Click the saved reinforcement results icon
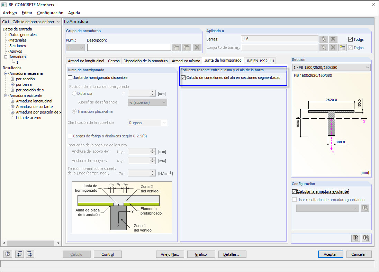Image resolution: width=379 pixels, height=272 pixels. tap(365, 208)
